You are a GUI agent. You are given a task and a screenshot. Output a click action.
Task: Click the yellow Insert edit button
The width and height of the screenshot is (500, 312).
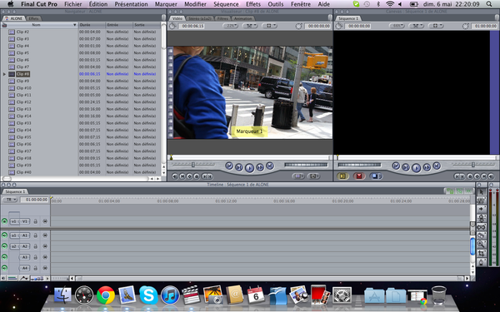(x=342, y=176)
